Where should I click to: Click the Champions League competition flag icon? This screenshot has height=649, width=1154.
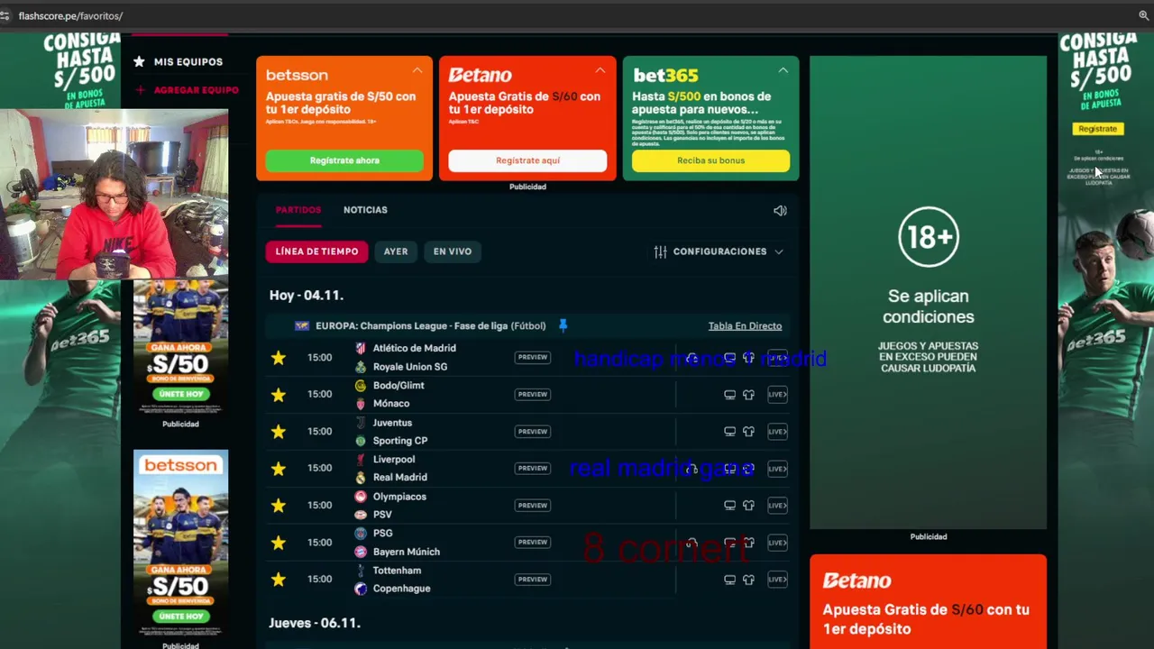[x=302, y=326]
